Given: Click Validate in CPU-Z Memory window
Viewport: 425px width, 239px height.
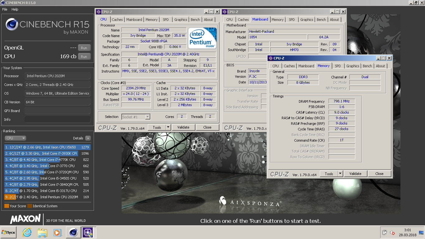Looking at the screenshot, I should 355,174.
